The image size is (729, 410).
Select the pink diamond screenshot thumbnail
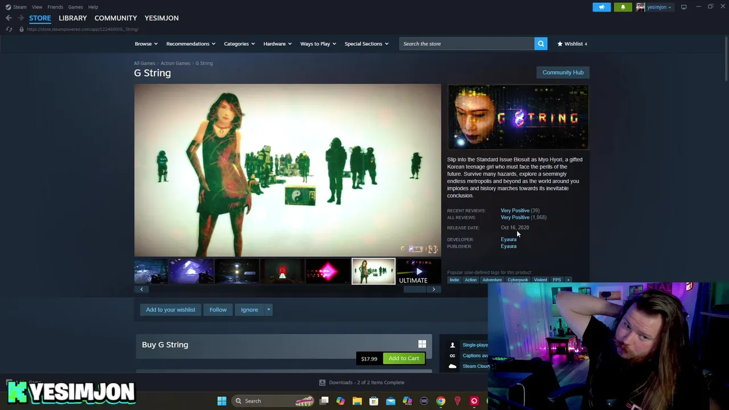point(327,271)
